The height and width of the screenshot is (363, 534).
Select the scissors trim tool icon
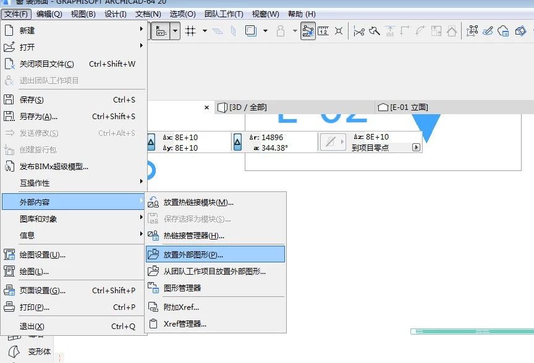click(x=359, y=31)
